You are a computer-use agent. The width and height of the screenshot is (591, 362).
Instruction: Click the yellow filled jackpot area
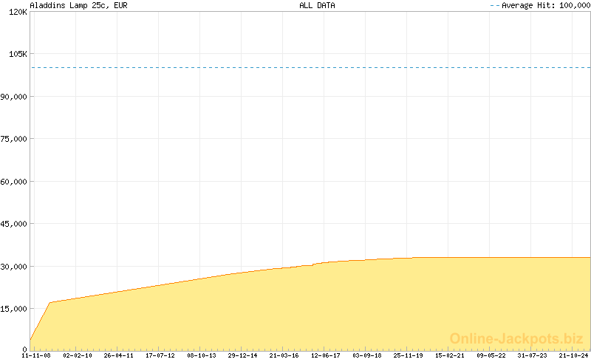click(295, 310)
